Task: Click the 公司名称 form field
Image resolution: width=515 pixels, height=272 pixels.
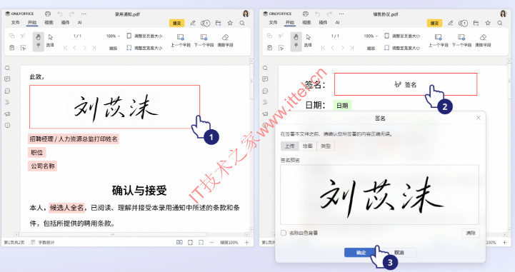Action: tap(43, 166)
